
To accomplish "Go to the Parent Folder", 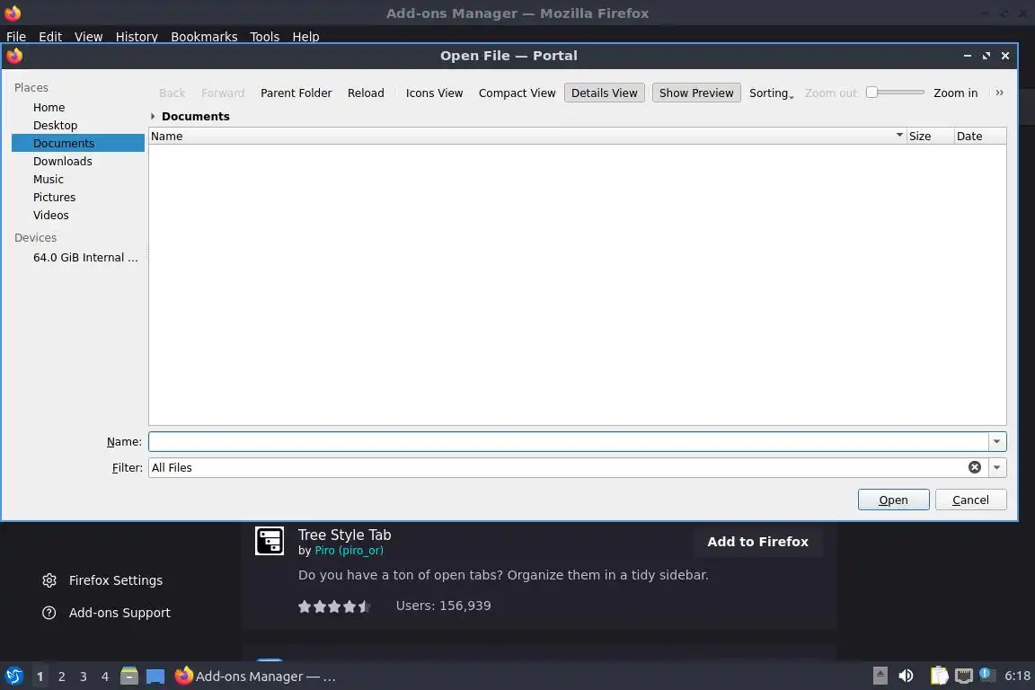I will click(296, 93).
